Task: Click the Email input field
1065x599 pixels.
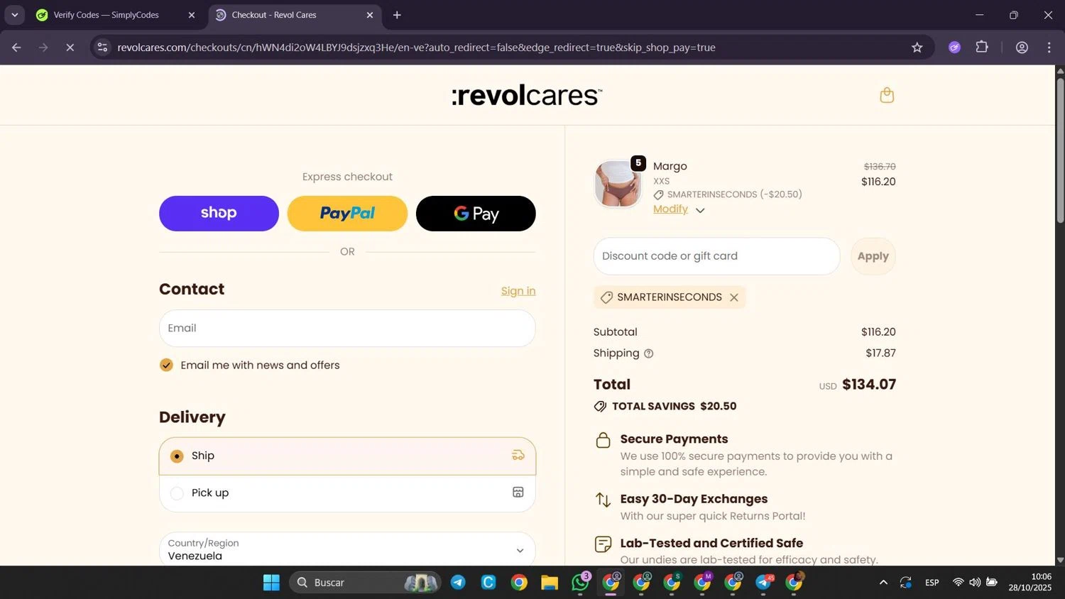Action: [x=347, y=329]
